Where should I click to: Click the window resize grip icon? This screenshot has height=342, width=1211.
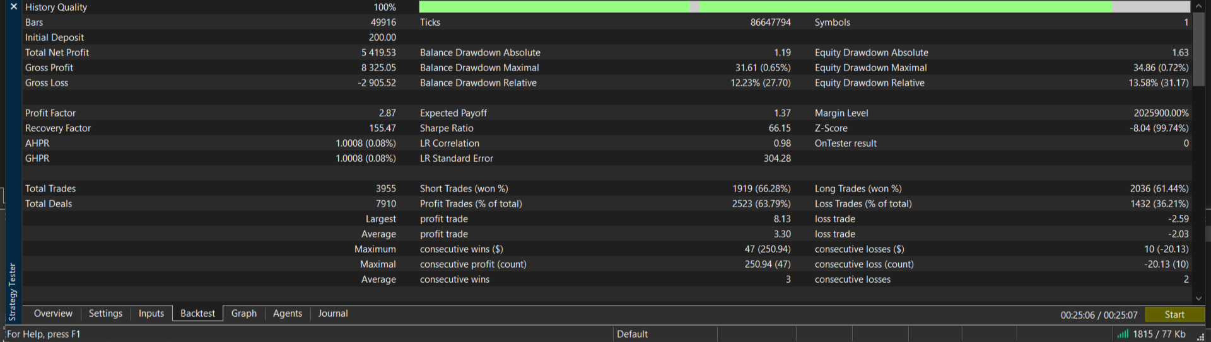1200,336
